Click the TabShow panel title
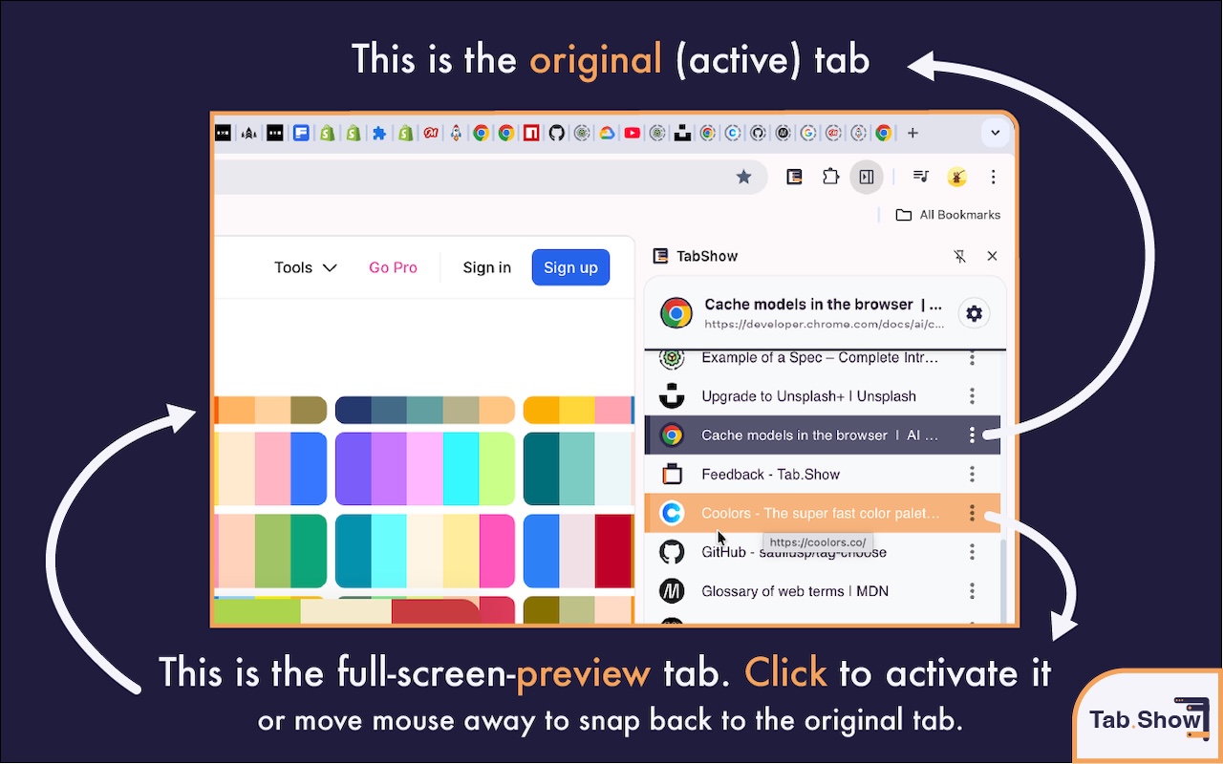 [707, 256]
